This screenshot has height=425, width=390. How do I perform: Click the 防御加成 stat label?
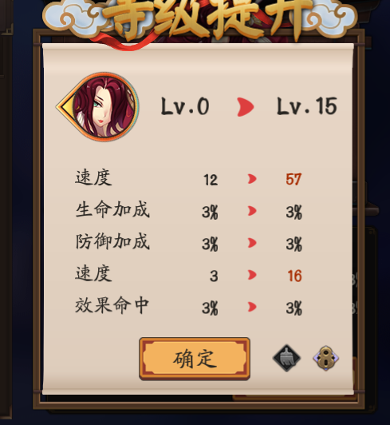tap(112, 241)
